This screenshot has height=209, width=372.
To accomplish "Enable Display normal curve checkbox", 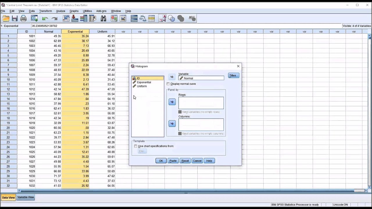I will 168,84.
